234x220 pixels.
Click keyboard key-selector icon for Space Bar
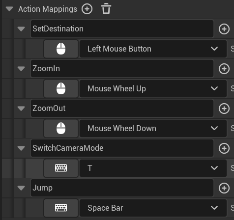[61, 208]
